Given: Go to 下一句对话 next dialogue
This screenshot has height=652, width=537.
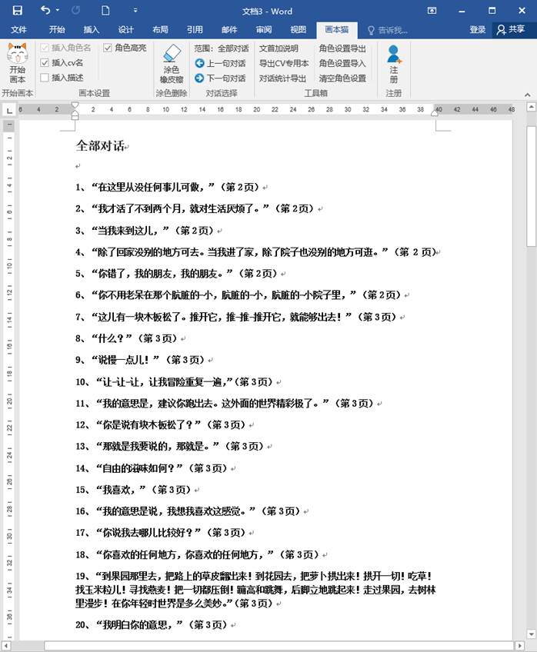Looking at the screenshot, I should (221, 78).
